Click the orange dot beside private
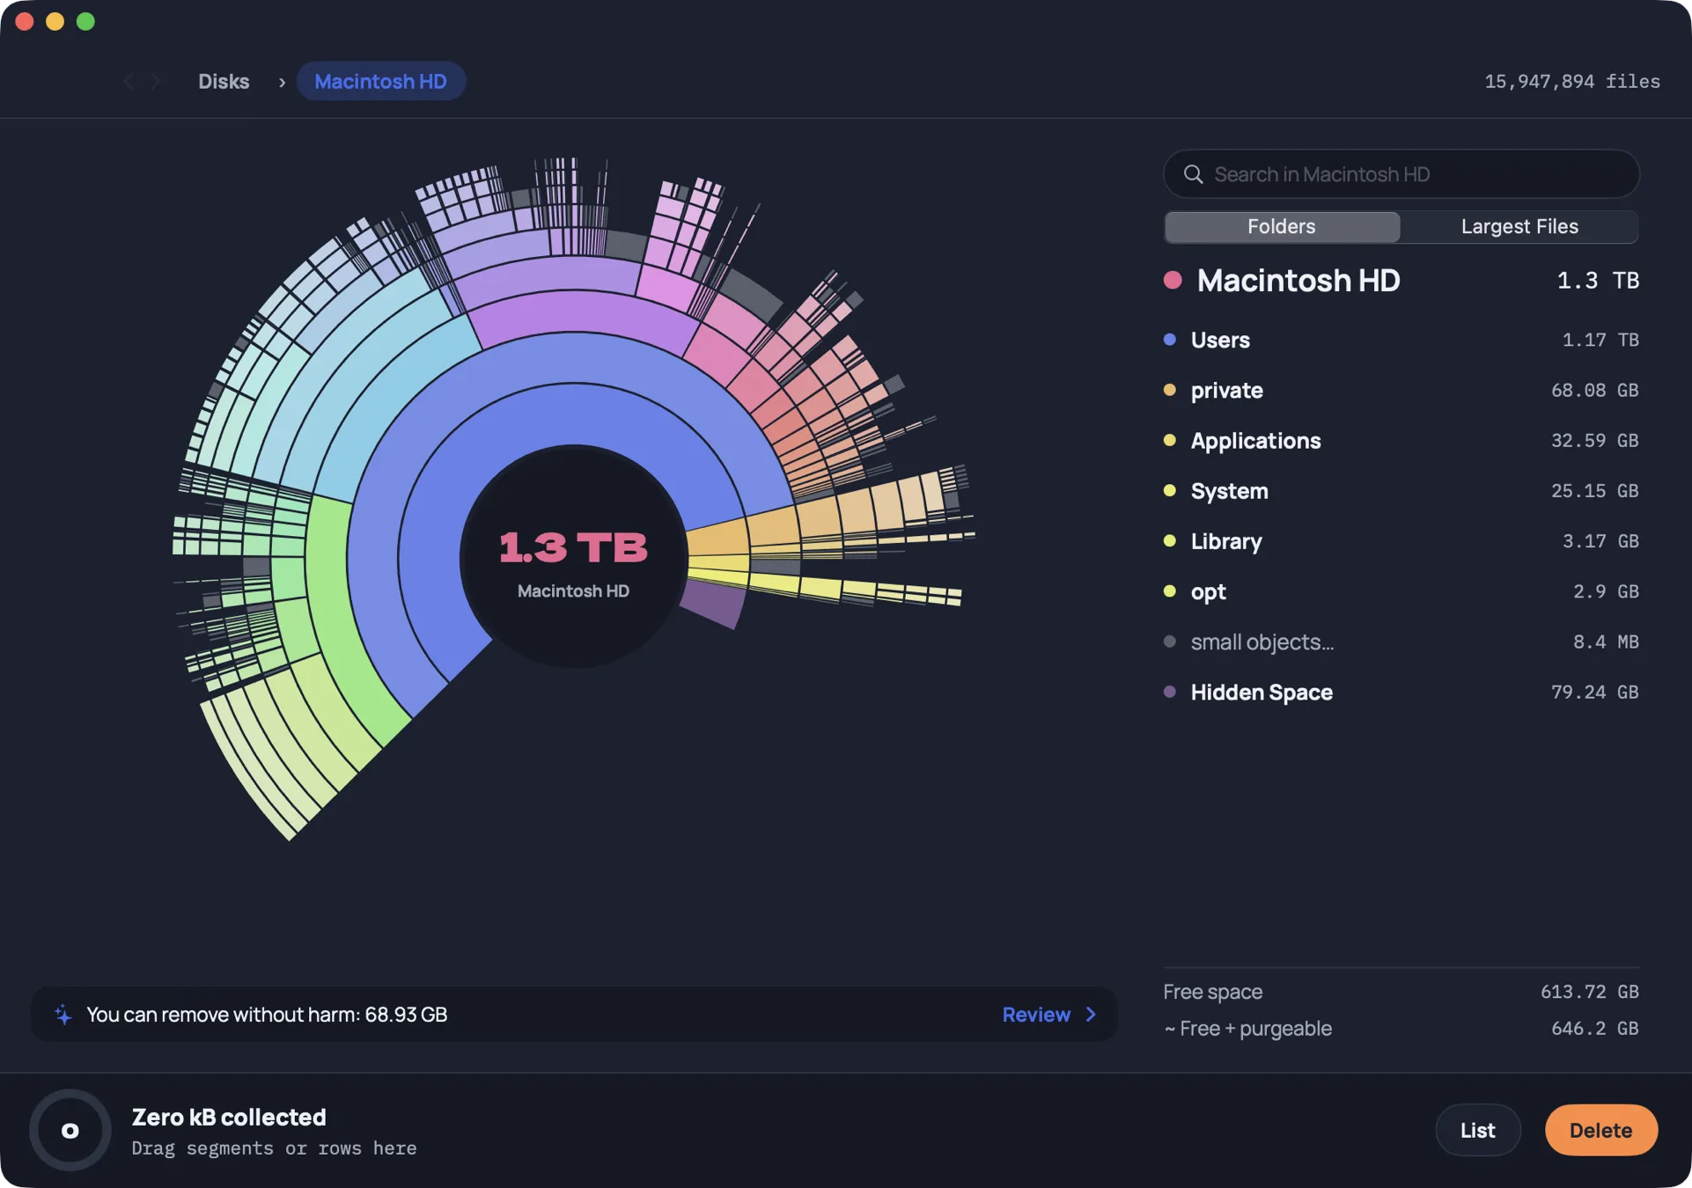 1170,390
